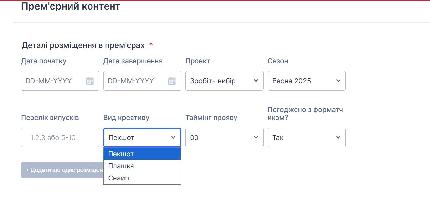The height and width of the screenshot is (209, 430).
Task: Click the Дата початку label text
Action: (x=44, y=61)
